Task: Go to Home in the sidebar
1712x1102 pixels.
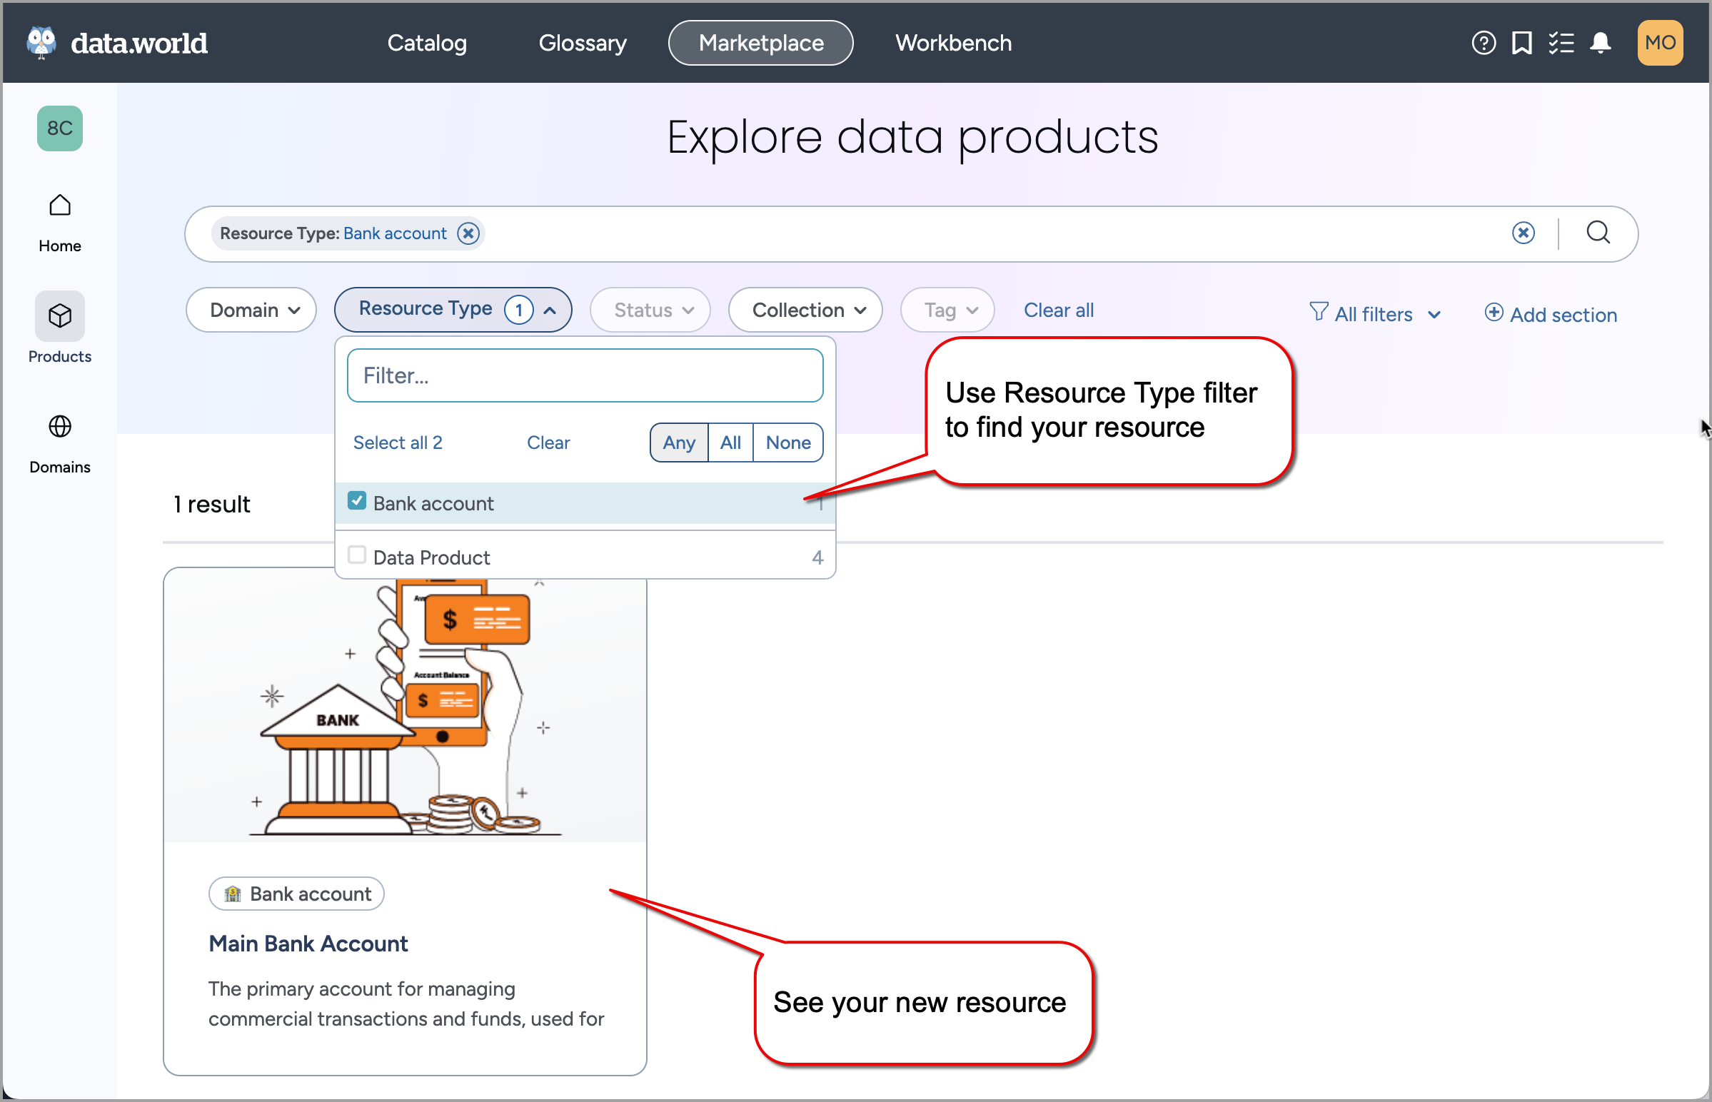Action: [x=59, y=223]
